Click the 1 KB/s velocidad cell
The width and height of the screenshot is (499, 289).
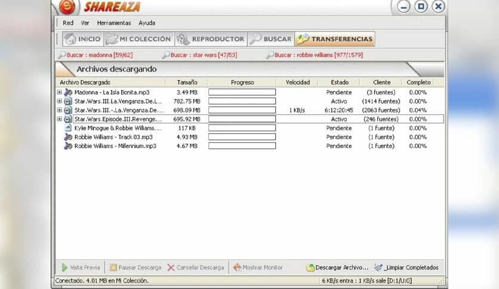(297, 110)
